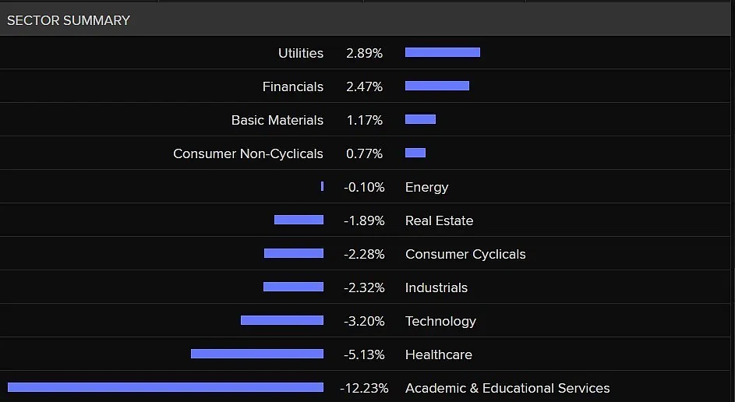This screenshot has width=735, height=402.
Task: Click the tiny Energy -0.10% bar
Action: click(322, 186)
